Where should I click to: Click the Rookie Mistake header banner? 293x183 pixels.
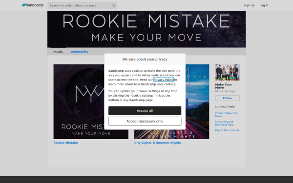(x=146, y=29)
